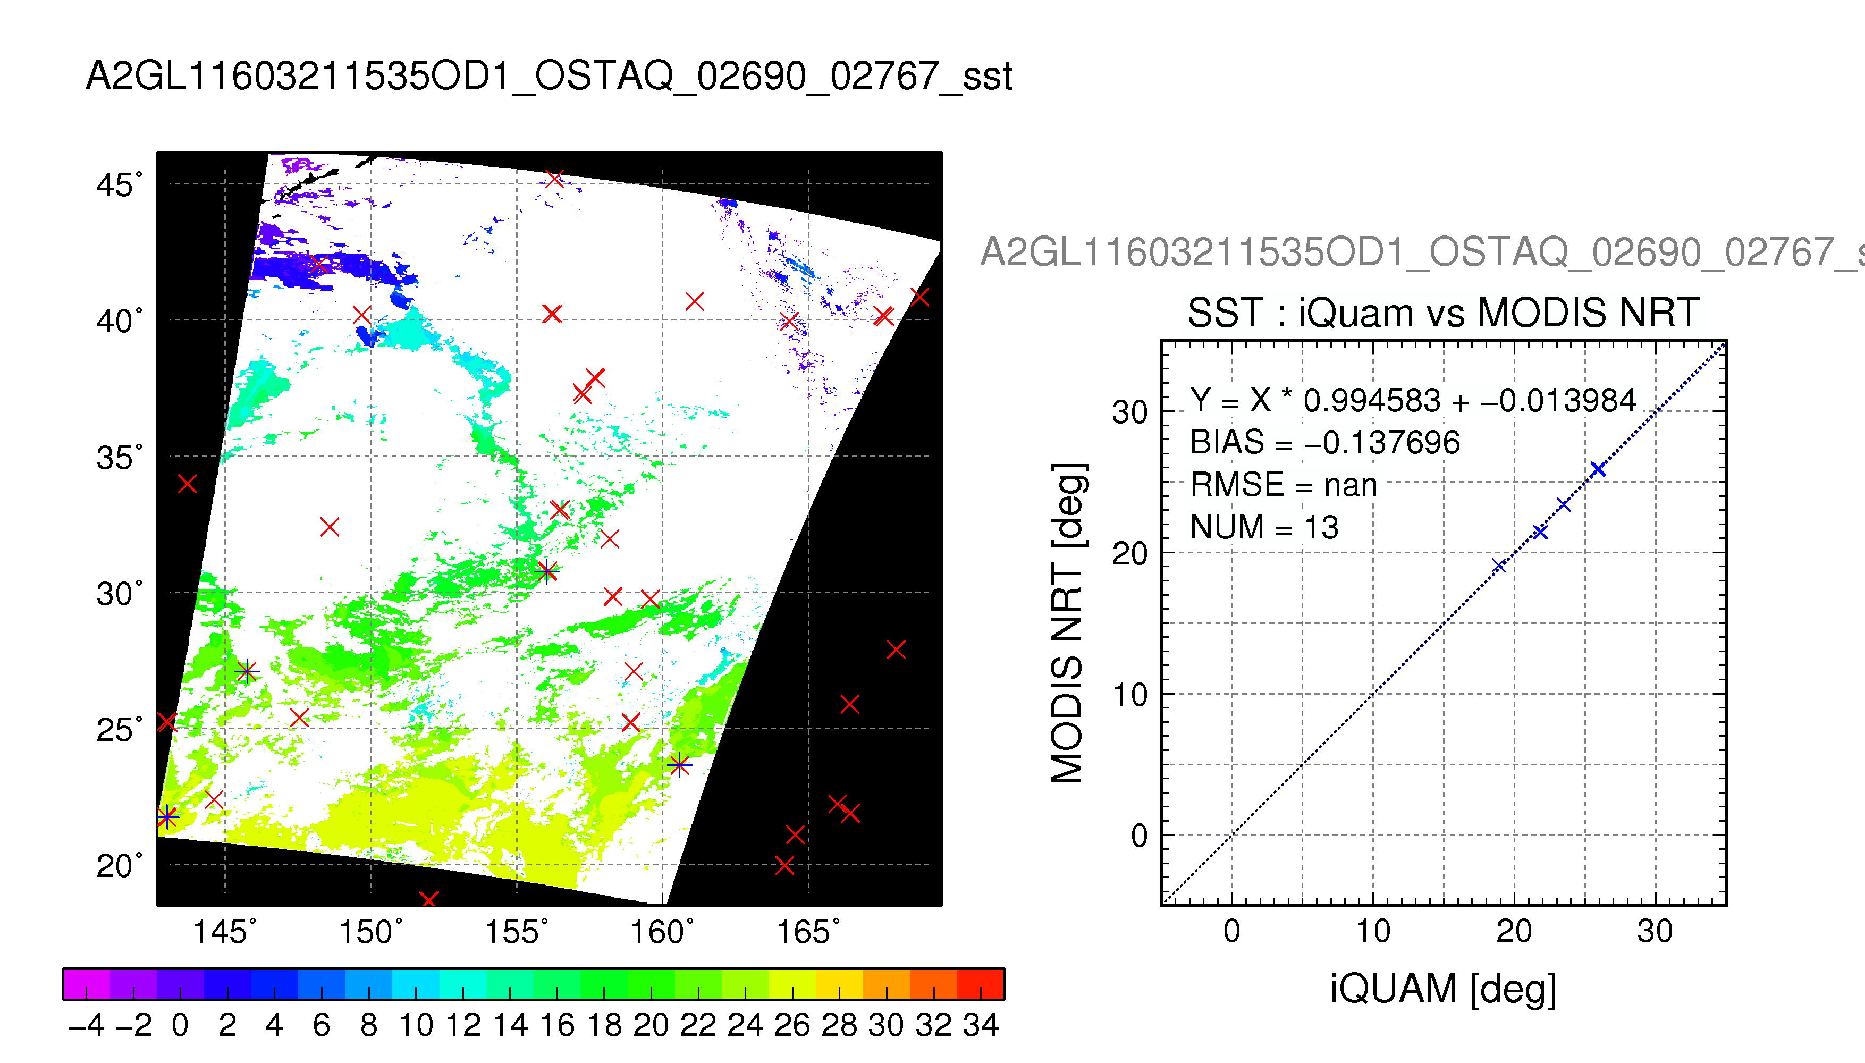Click the colorbar tick label 0
Image resolution: width=1865 pixels, height=1063 pixels.
(180, 1026)
